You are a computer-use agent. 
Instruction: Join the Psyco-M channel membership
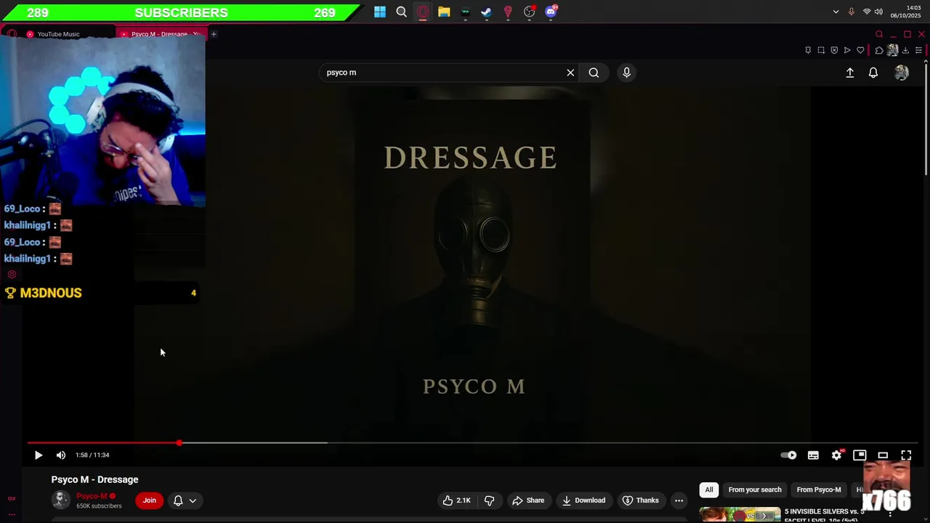click(150, 500)
